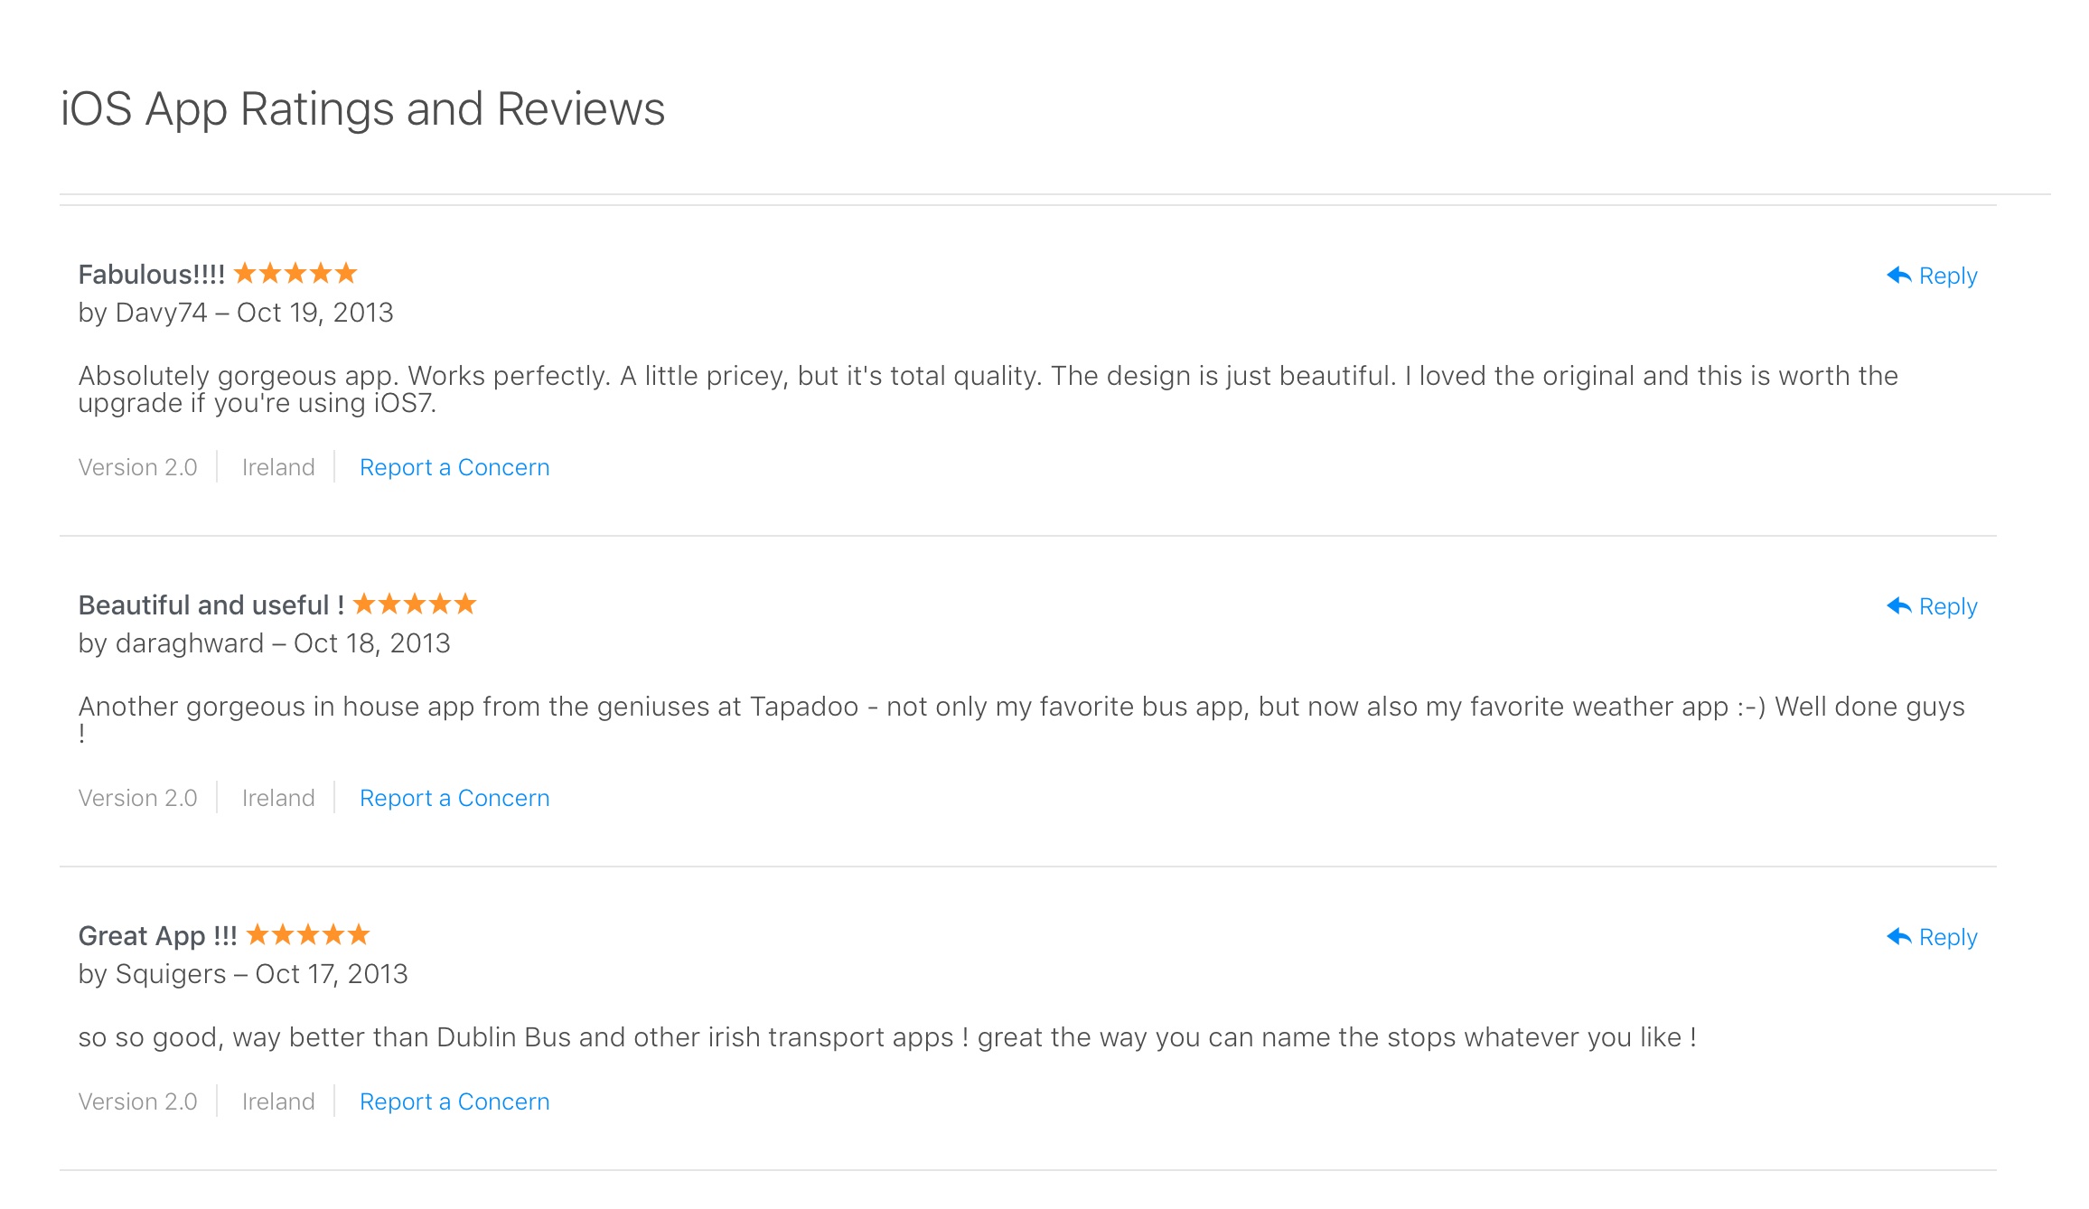Click the reply arrow icon on Squigers' review
This screenshot has height=1209, width=2089.
coord(1897,937)
